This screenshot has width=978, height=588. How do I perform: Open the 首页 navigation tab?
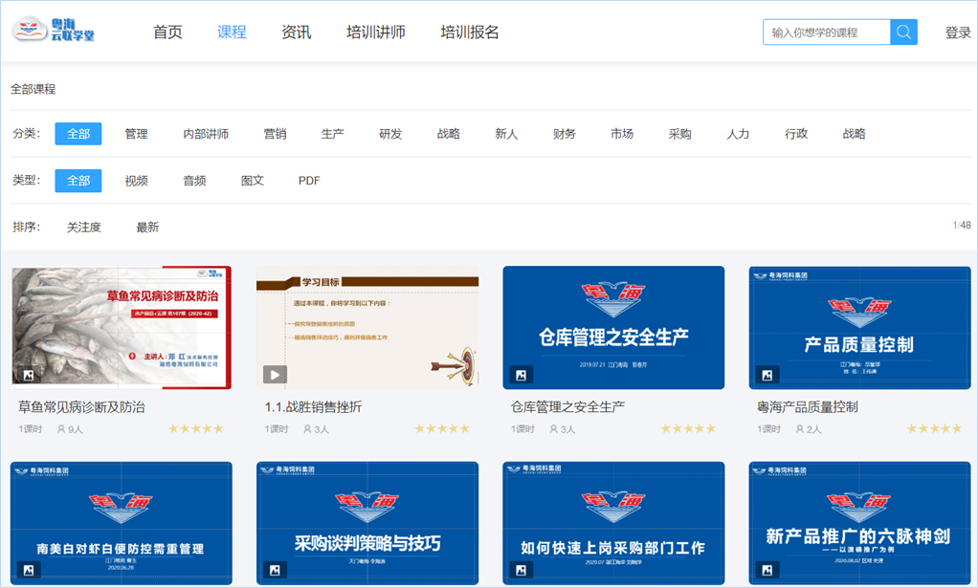[167, 33]
